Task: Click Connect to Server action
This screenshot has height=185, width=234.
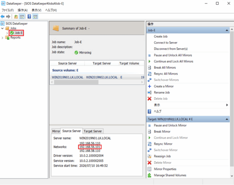Action: [165, 43]
